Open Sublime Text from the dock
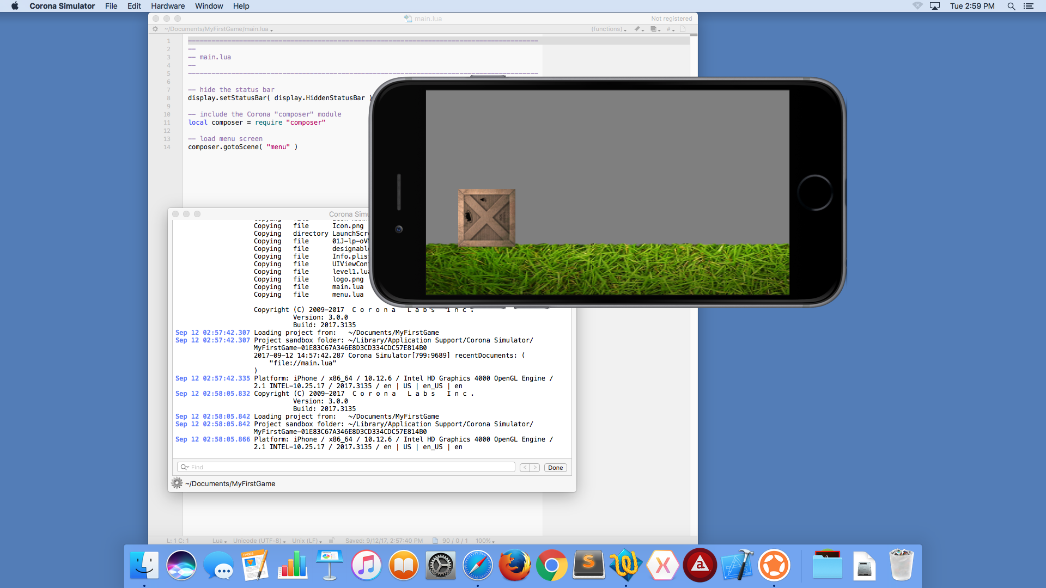The image size is (1046, 588). pos(589,565)
